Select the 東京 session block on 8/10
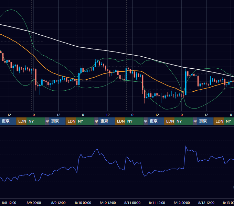The image size is (234, 206). (107, 121)
